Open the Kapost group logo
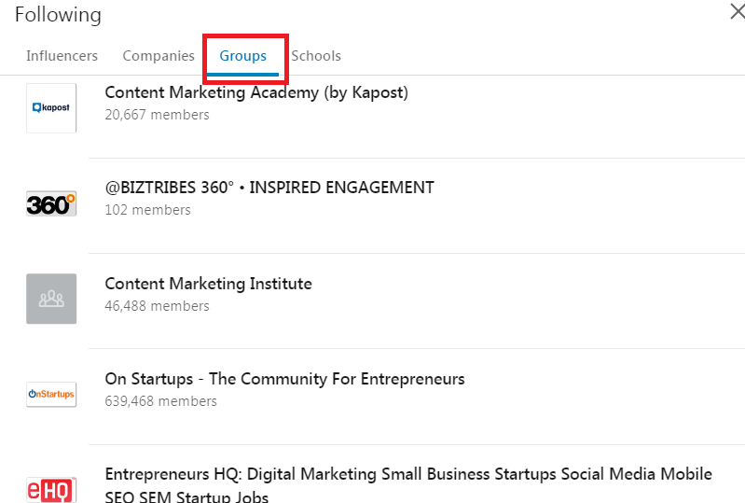This screenshot has width=745, height=503. [51, 108]
